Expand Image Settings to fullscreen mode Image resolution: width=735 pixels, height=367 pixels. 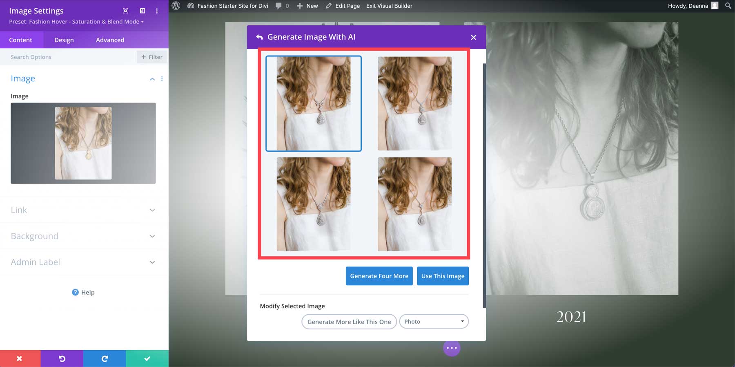[125, 11]
